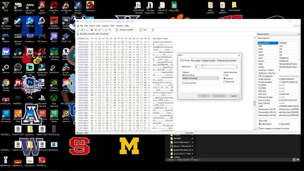Viewport: 304px width, 171px height.
Task: Switch to Floating point number tab
Action: [x=227, y=61]
